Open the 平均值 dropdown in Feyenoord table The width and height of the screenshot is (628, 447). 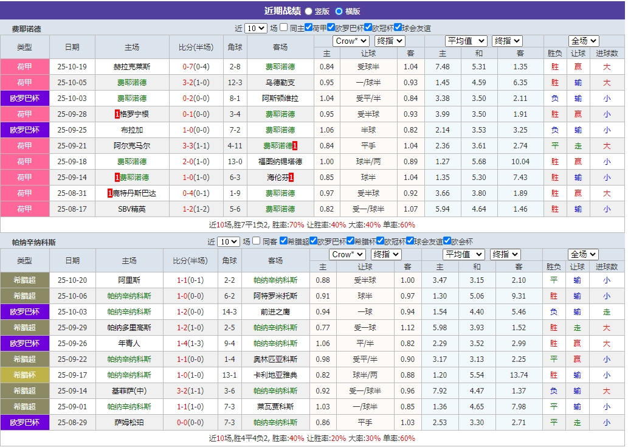pyautogui.click(x=464, y=41)
